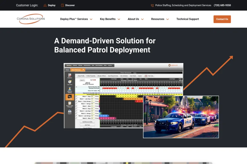
Task: Click the Statistics icon in the Deploy screenshot sidebar
Action: point(70,76)
